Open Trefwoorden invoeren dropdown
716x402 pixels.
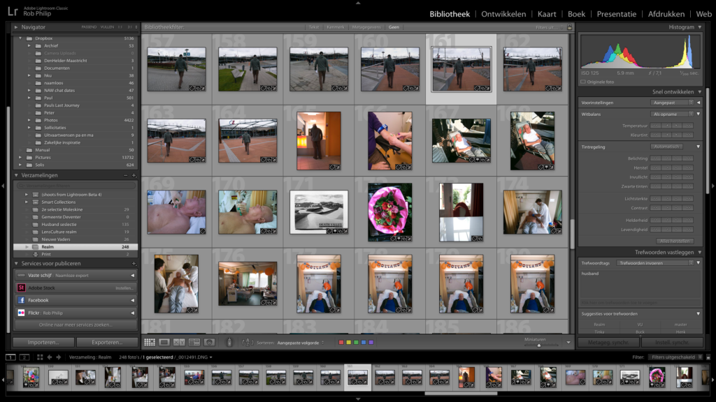point(654,263)
